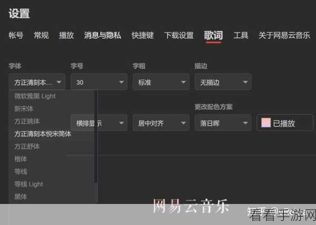Pick 方正舒体 from the font list
Viewport: 316px width, 225px height.
tap(27, 146)
